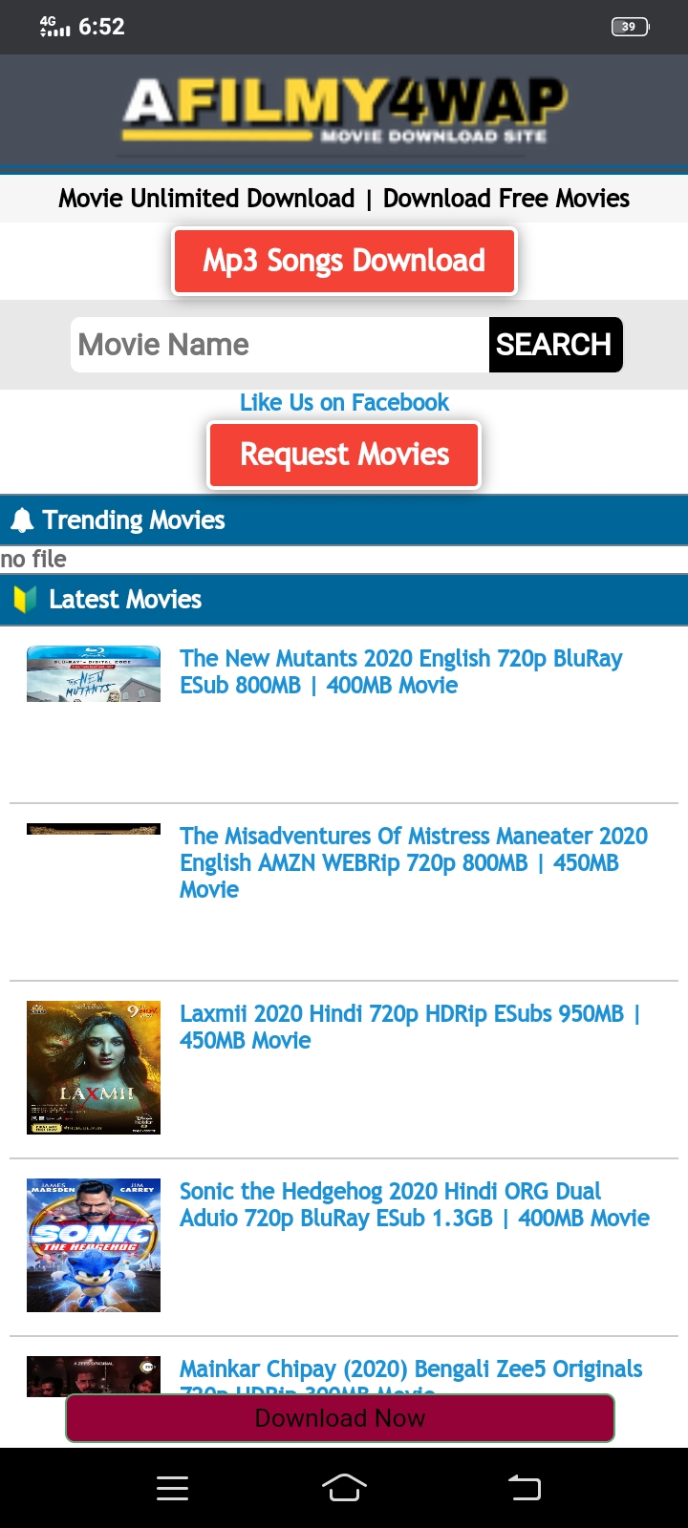This screenshot has height=1528, width=688.
Task: Tap the bell icon beside Trending Movies
Action: click(x=22, y=520)
